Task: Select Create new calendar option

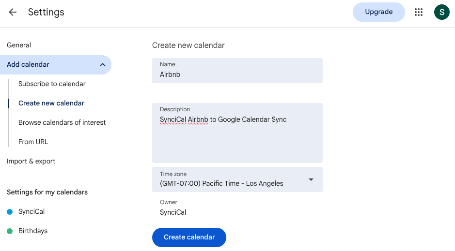Action: [x=51, y=103]
